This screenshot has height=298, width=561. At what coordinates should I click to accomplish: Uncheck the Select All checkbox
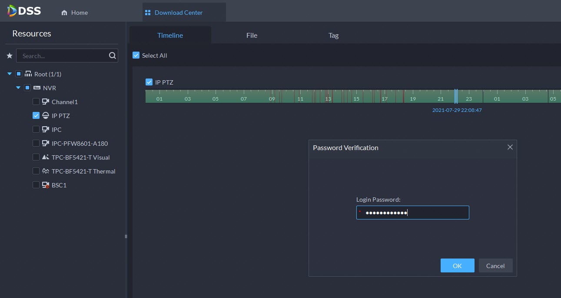pos(136,56)
